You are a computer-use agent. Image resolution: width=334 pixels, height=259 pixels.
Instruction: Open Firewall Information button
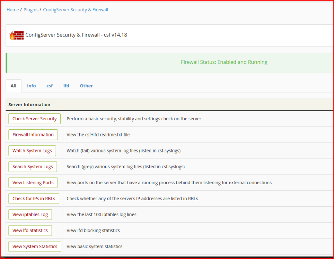[x=33, y=135]
